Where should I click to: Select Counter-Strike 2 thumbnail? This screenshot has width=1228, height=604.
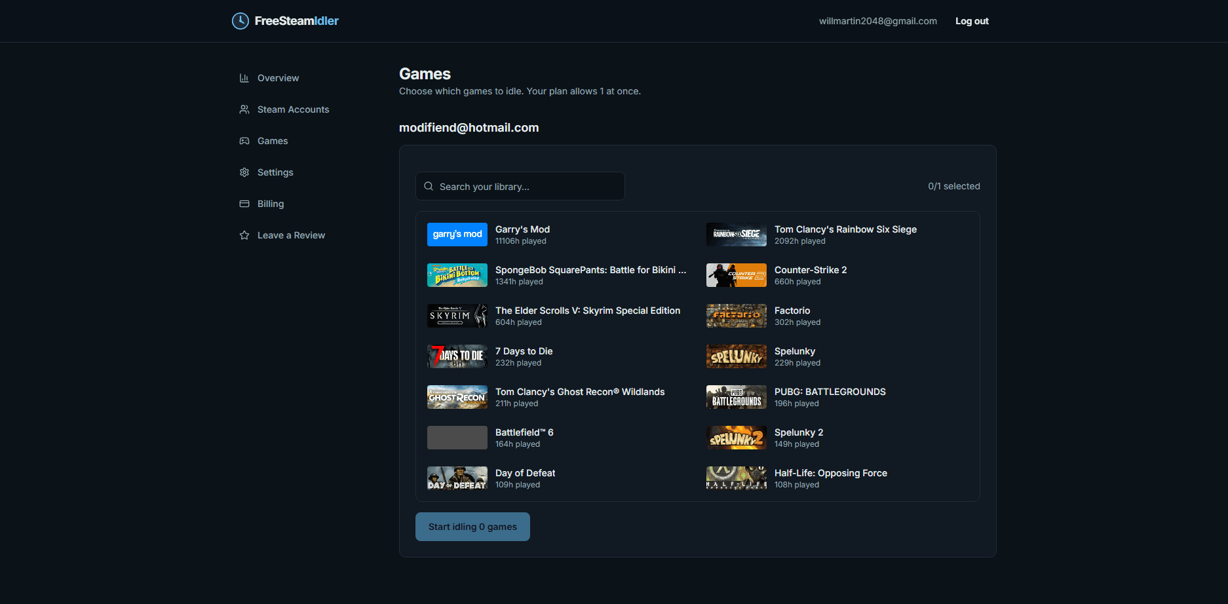pyautogui.click(x=737, y=275)
